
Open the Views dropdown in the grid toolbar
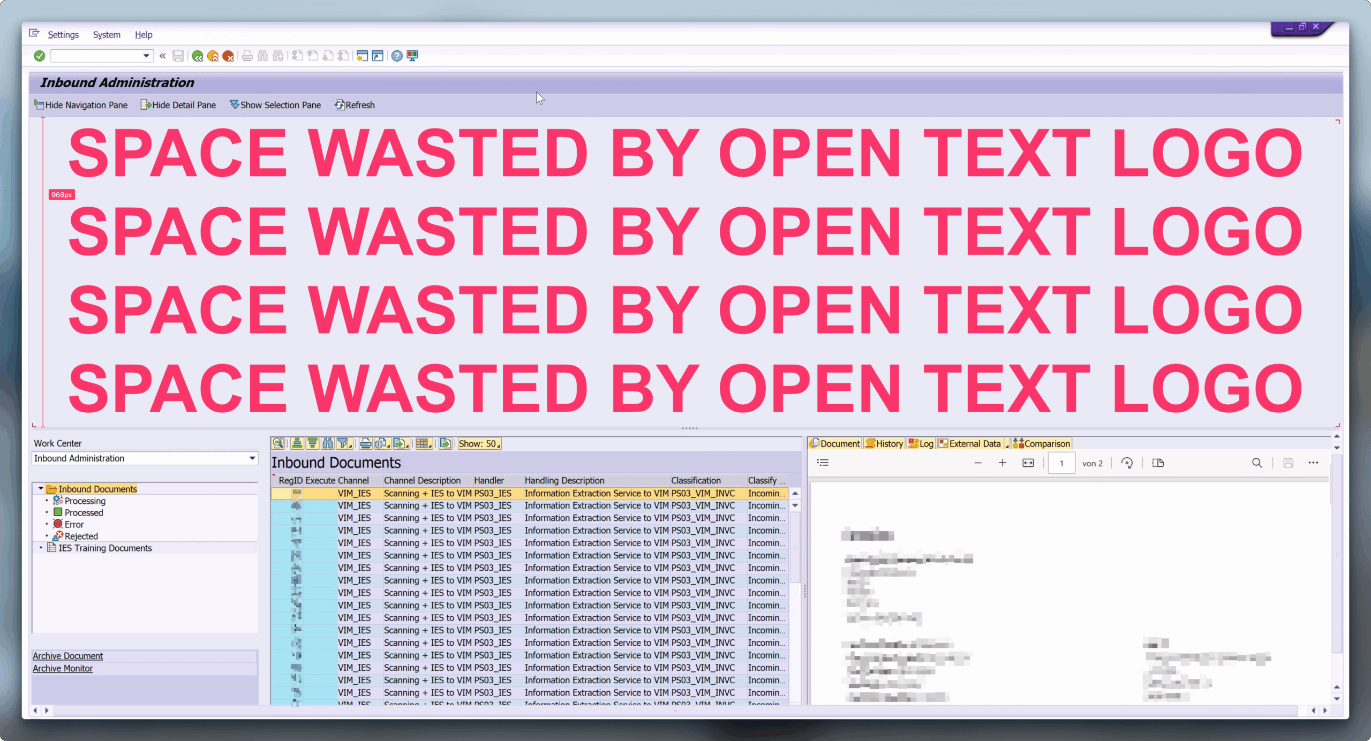pos(383,443)
